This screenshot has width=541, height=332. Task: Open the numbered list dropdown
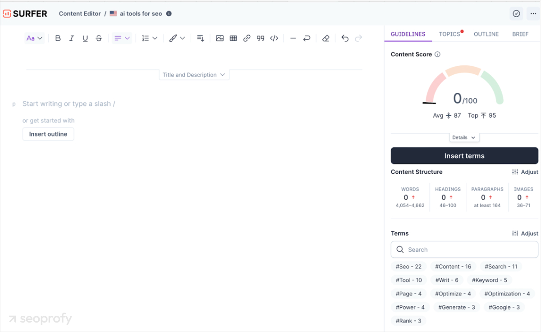pyautogui.click(x=150, y=38)
